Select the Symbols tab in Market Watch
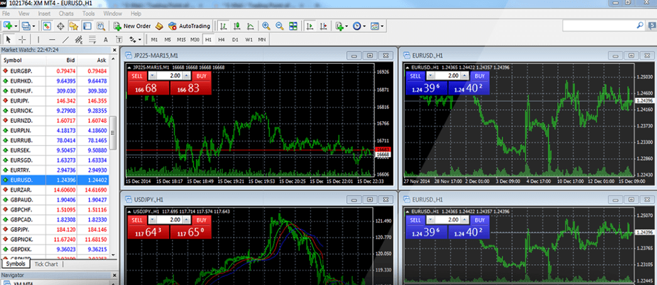The width and height of the screenshot is (657, 285). coord(16,264)
